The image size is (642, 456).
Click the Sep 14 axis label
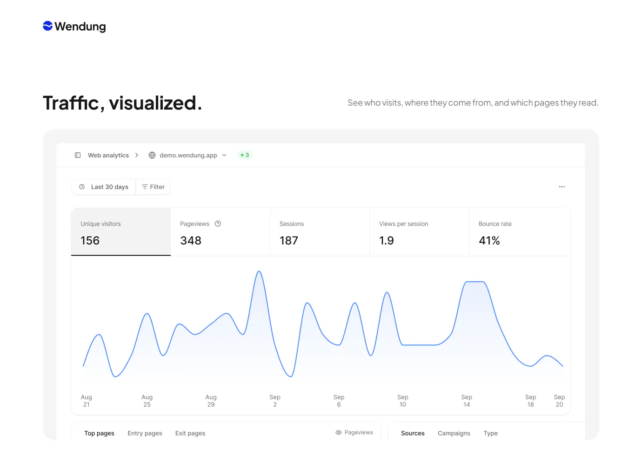pyautogui.click(x=467, y=401)
